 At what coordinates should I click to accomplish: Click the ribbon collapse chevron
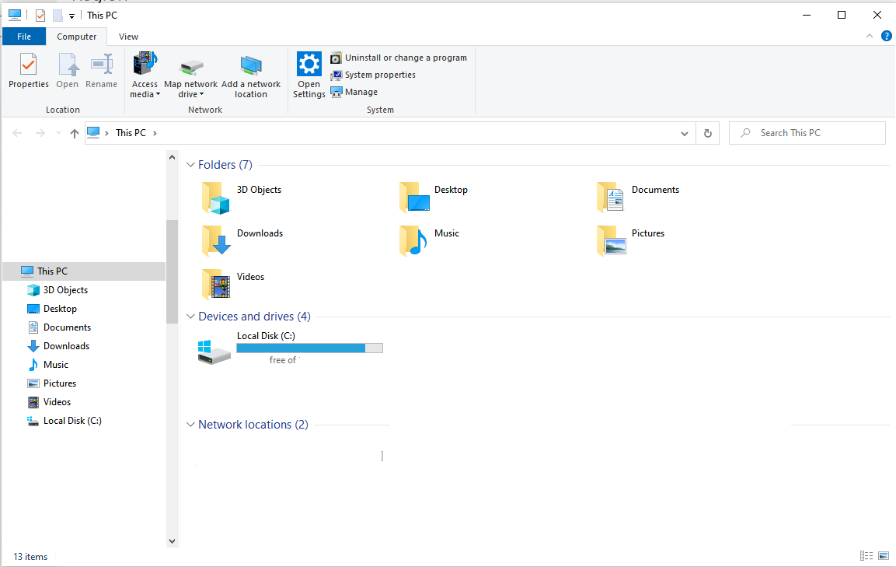[x=869, y=36]
